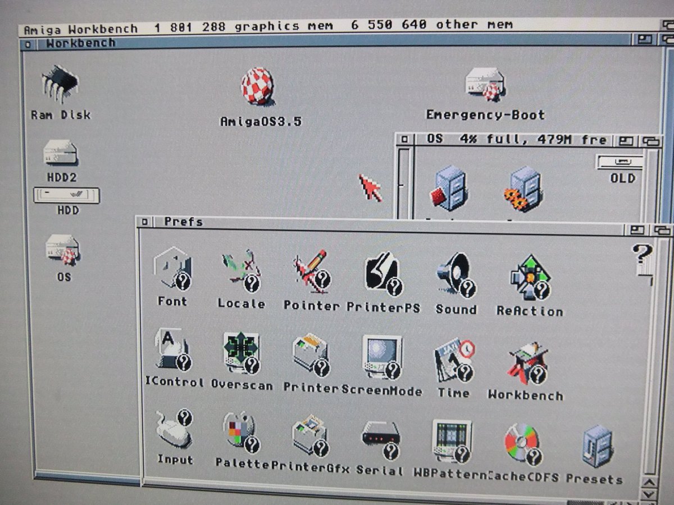Select the HDD drive icon

click(66, 196)
